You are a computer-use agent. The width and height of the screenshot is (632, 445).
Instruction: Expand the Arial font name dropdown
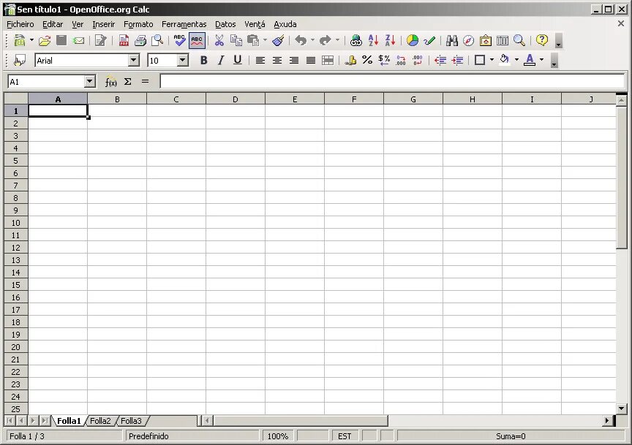133,61
